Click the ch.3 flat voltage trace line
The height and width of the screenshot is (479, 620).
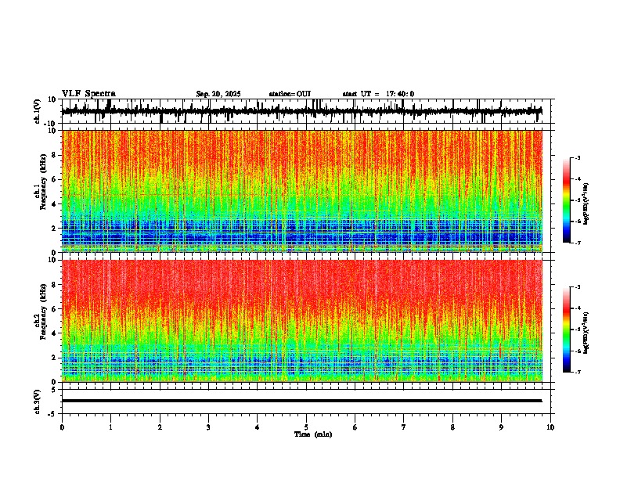click(301, 401)
